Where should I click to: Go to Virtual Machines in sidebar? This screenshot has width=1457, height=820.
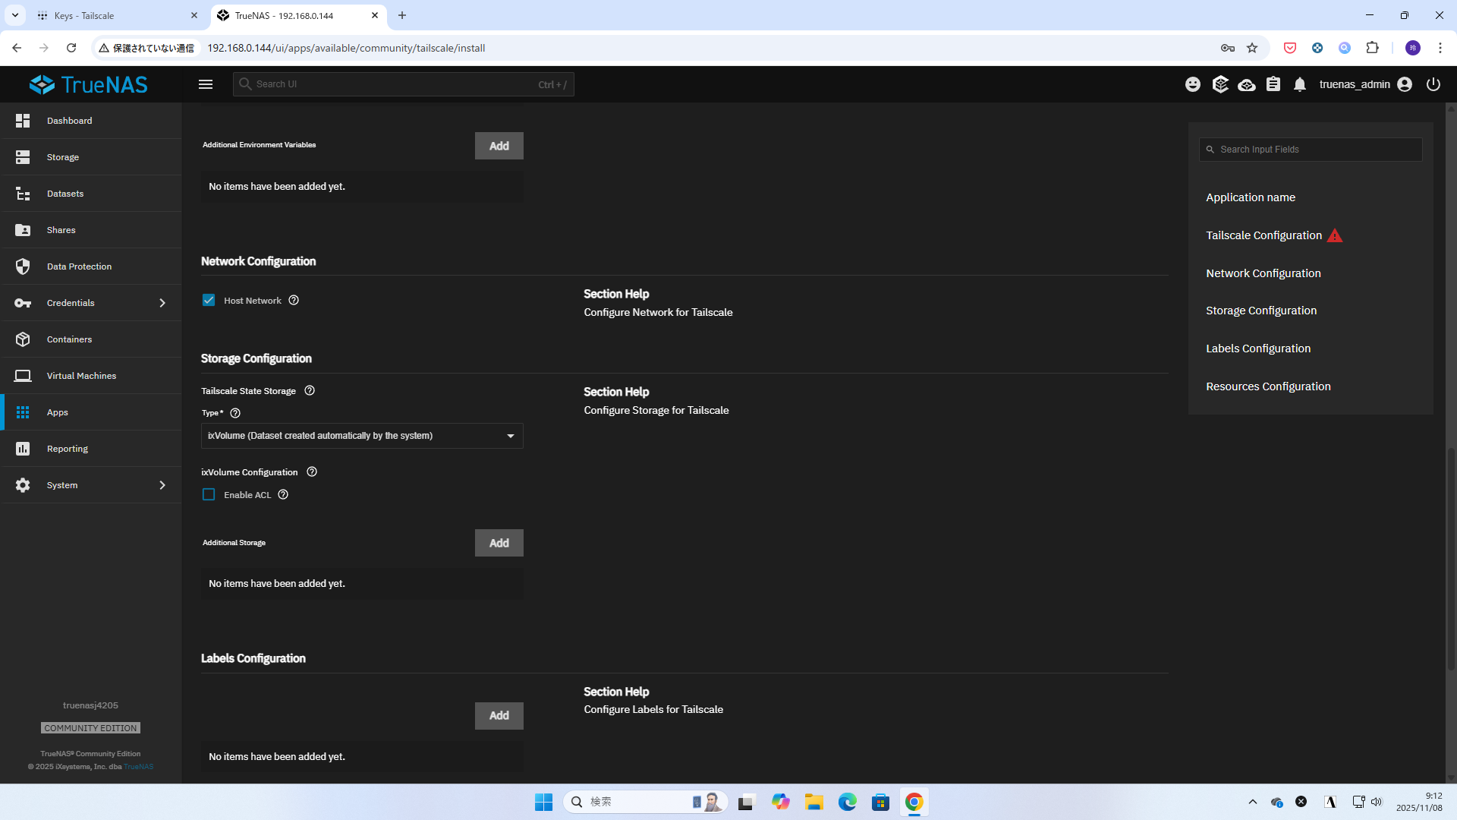81,376
